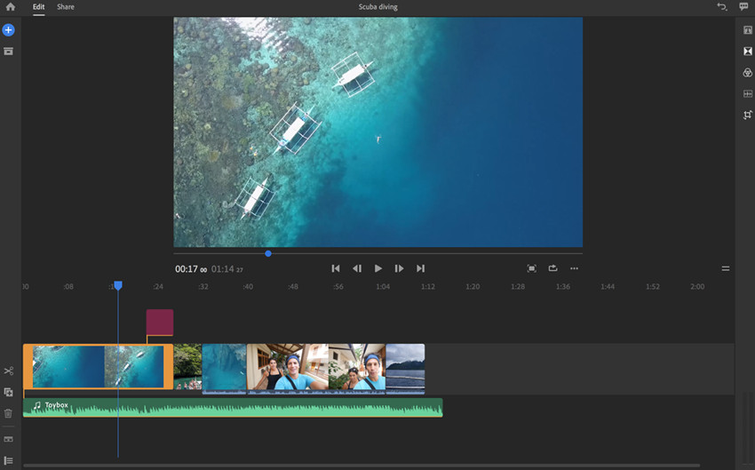Image resolution: width=755 pixels, height=470 pixels.
Task: Click the 1:28 ruler mark
Action: tap(518, 286)
